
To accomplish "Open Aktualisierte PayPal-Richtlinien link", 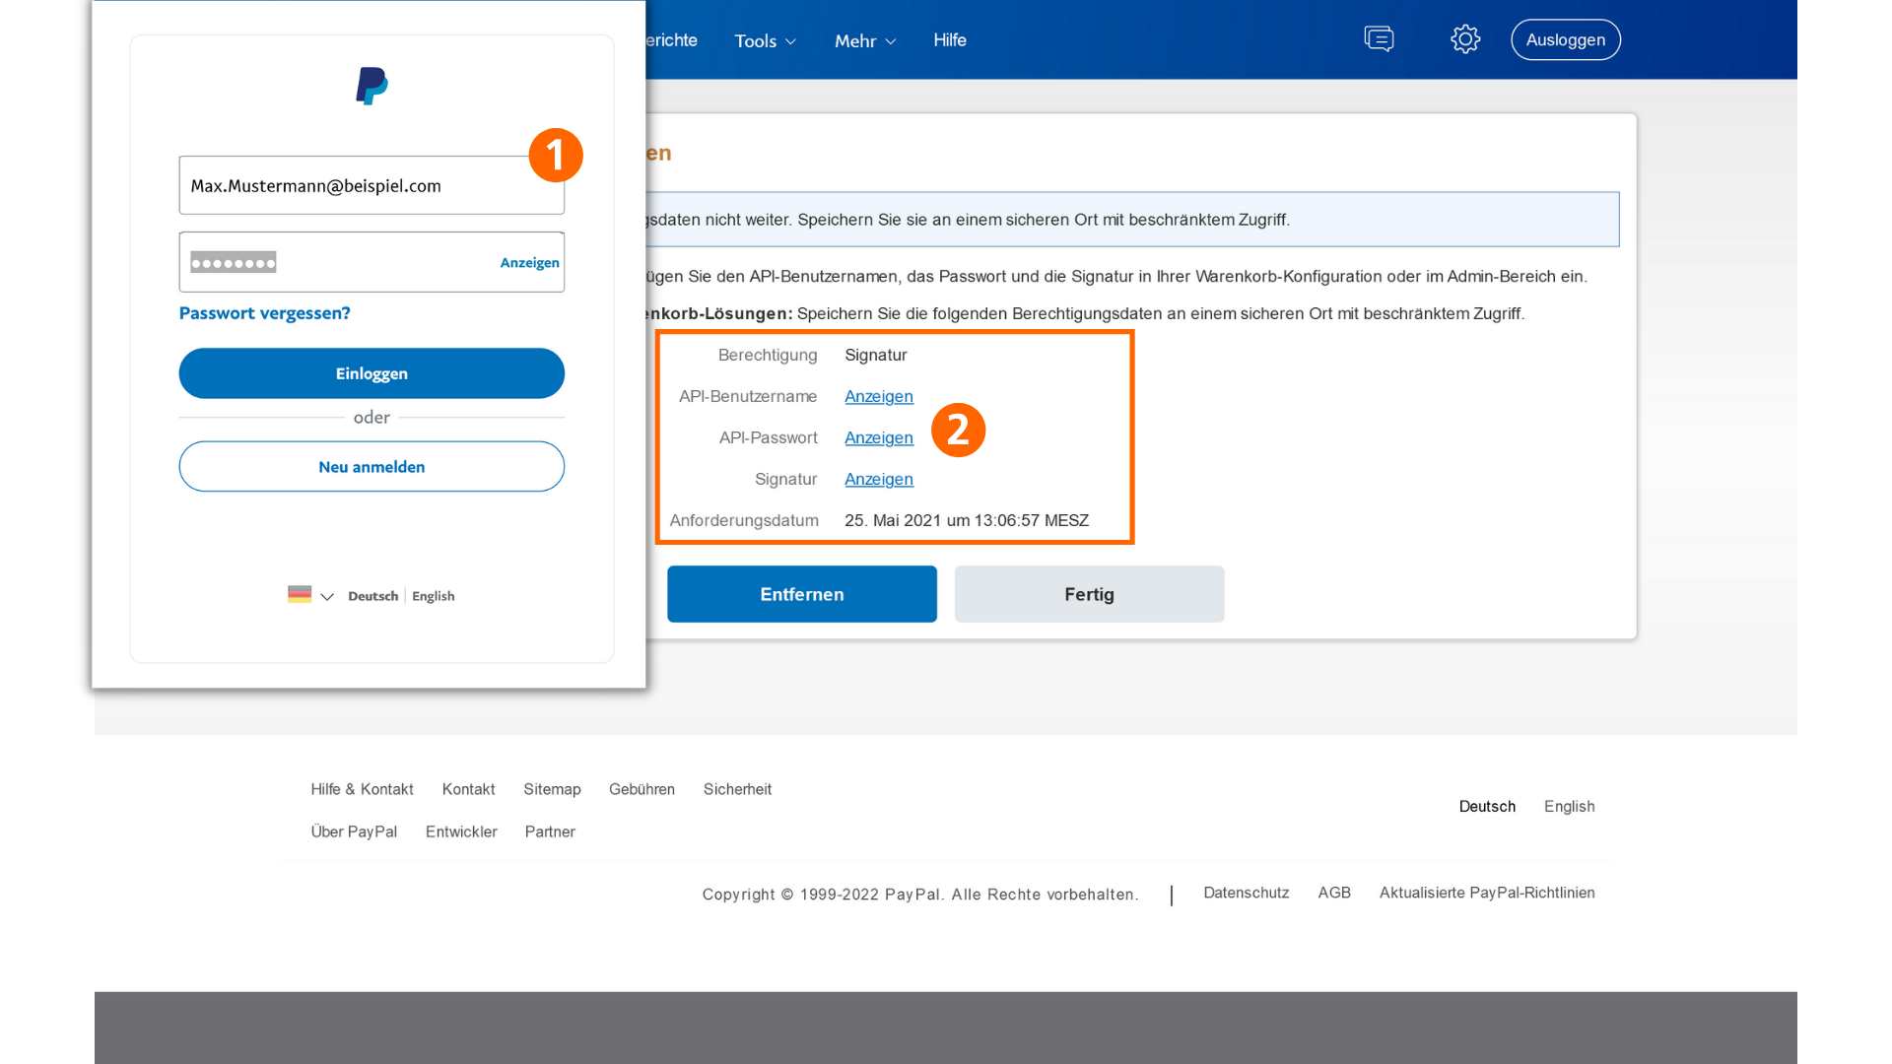I will (1487, 893).
